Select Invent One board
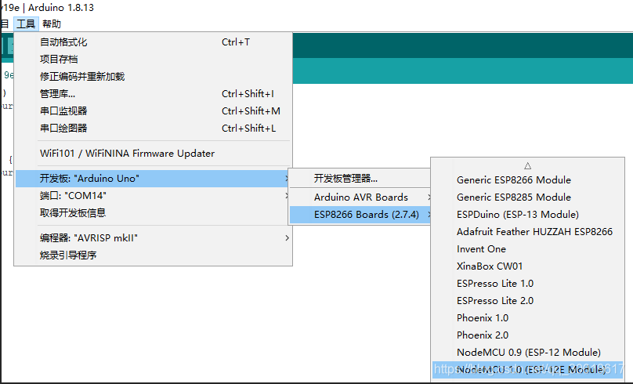The width and height of the screenshot is (633, 384). pos(527,249)
